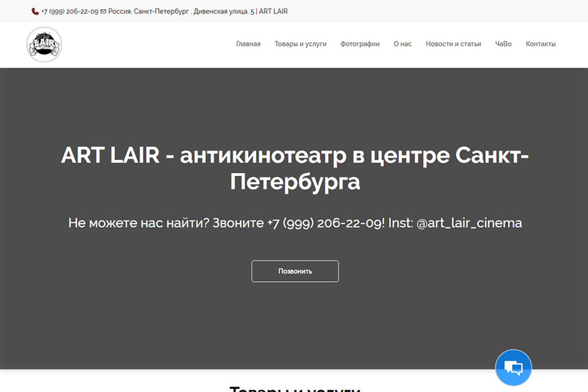Open the О нас page
588x392 pixels.
coord(402,44)
